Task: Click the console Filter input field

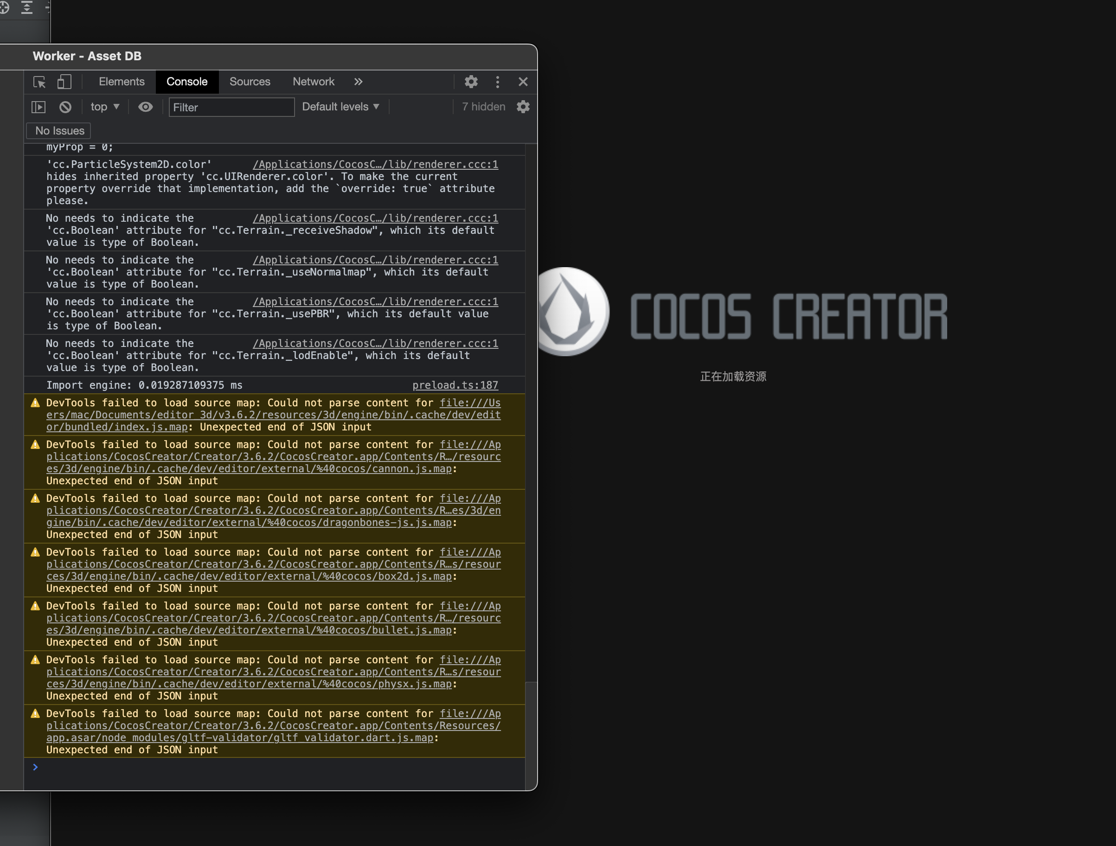Action: (231, 108)
